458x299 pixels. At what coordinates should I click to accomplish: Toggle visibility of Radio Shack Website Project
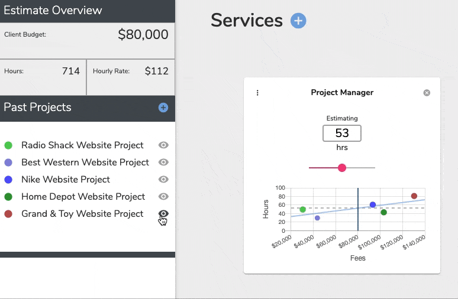(164, 145)
